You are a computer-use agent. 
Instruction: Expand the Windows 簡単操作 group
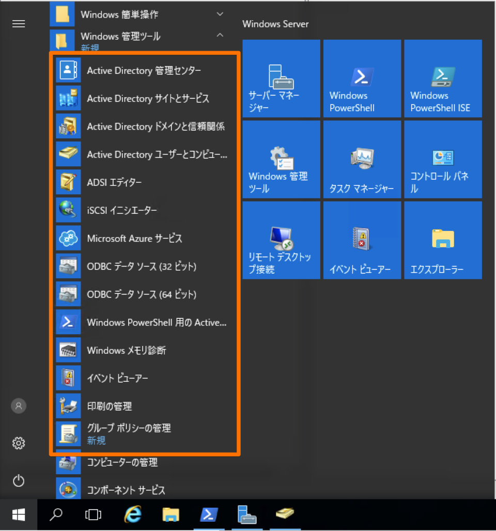pos(220,14)
